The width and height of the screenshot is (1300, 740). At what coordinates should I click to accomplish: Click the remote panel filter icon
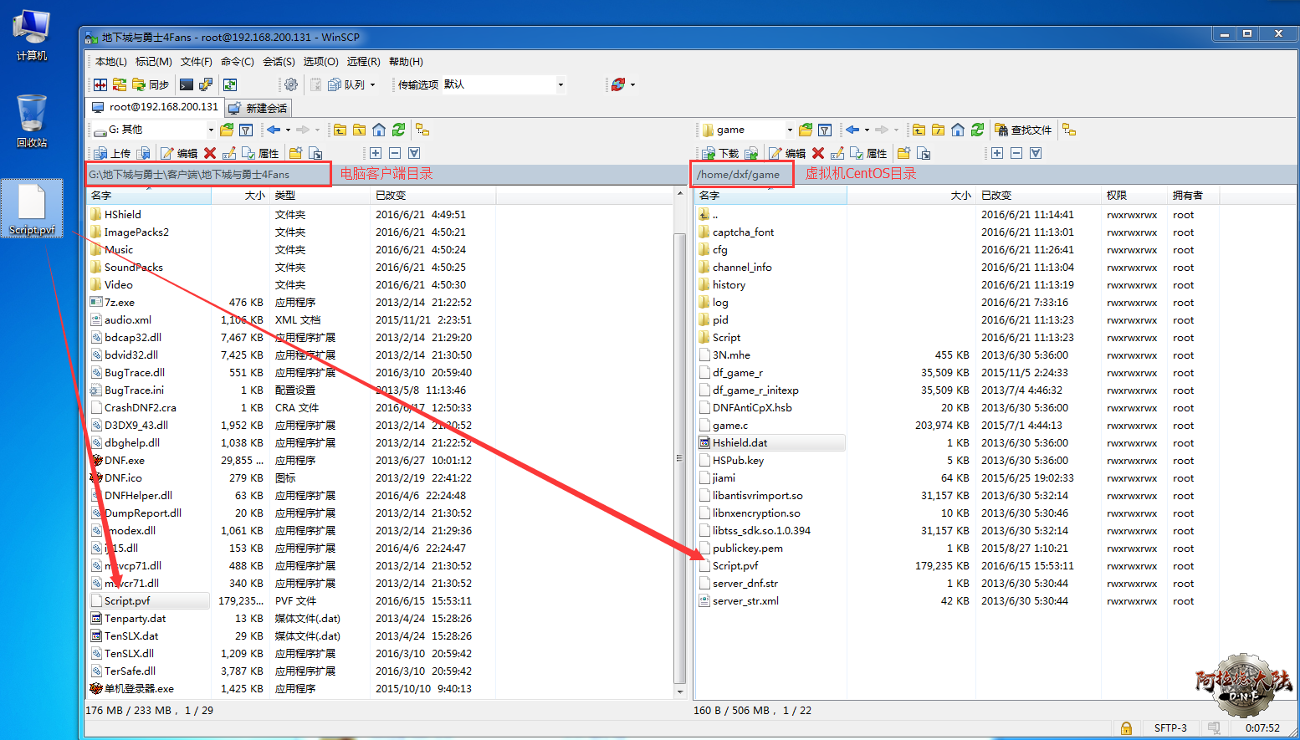(825, 130)
